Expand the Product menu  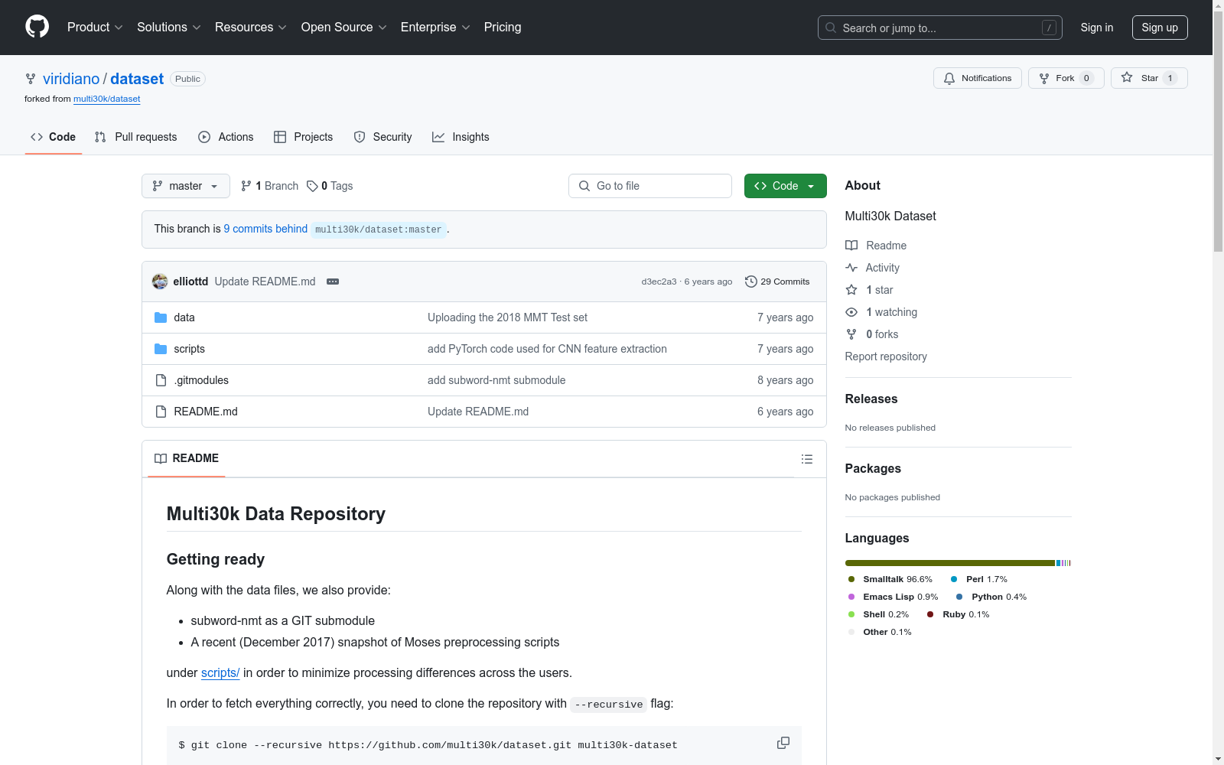95,28
